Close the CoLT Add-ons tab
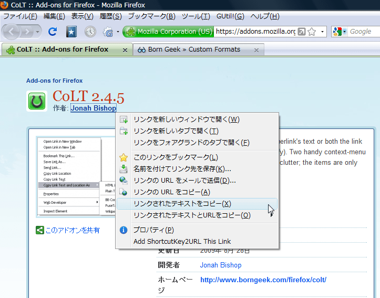 pyautogui.click(x=125, y=50)
